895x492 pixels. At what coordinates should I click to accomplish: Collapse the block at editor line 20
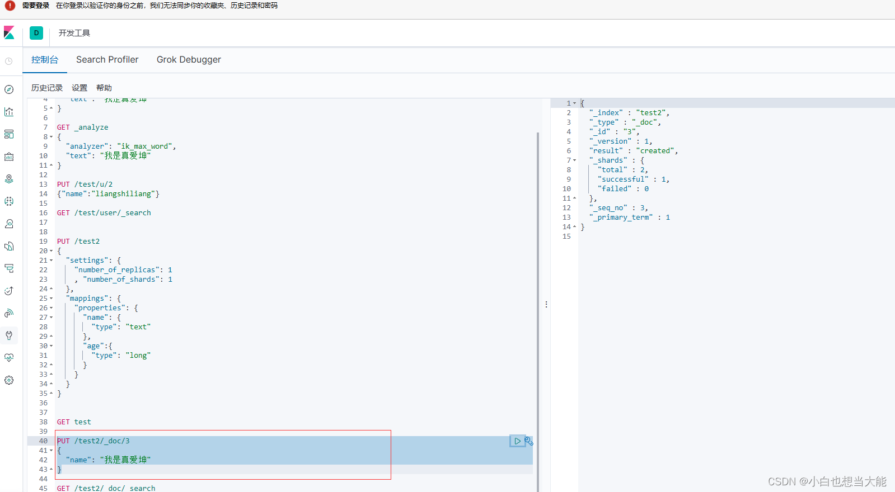click(51, 251)
